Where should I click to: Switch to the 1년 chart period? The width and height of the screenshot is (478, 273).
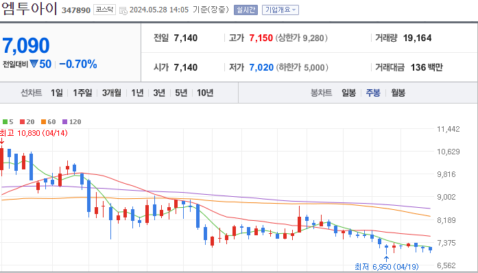click(137, 93)
